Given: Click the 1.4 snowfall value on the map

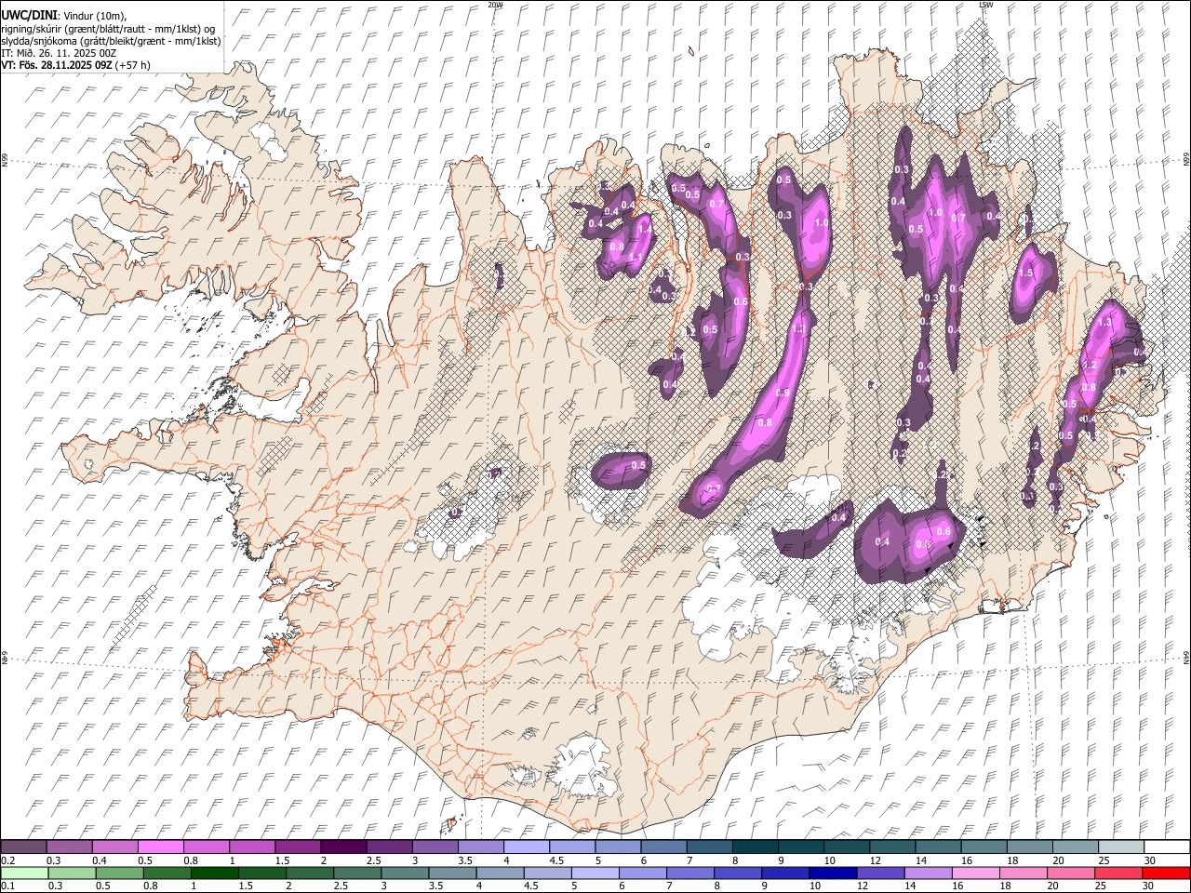Looking at the screenshot, I should click(644, 230).
